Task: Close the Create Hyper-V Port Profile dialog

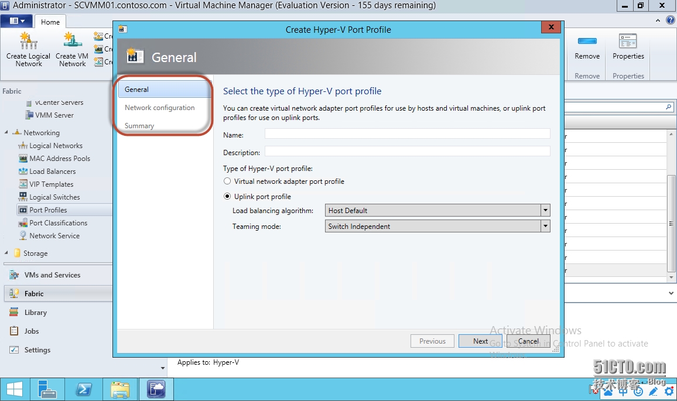Action: (551, 27)
